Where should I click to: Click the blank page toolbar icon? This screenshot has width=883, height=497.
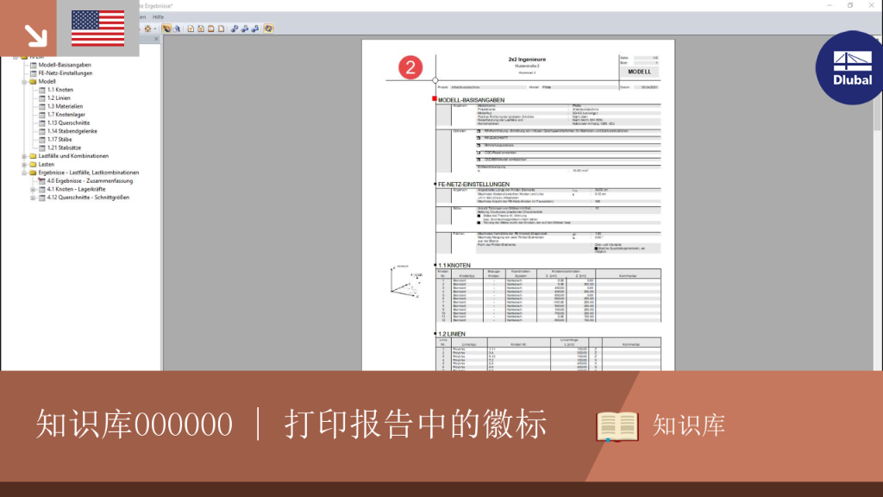(x=222, y=28)
